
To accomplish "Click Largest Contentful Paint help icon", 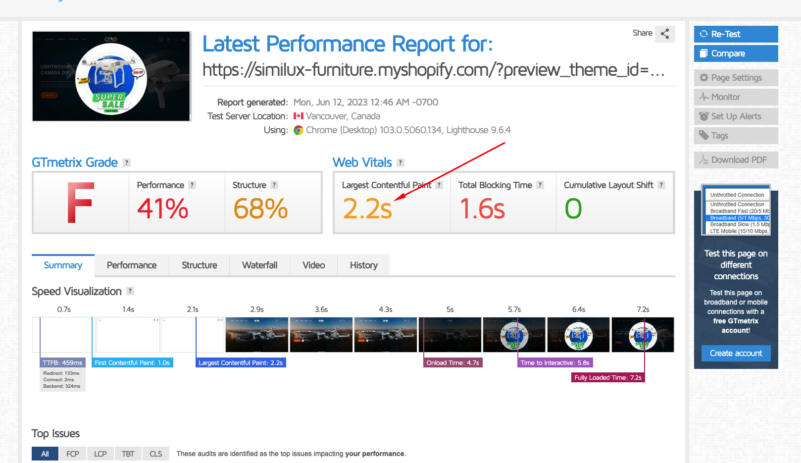I will pyautogui.click(x=439, y=185).
